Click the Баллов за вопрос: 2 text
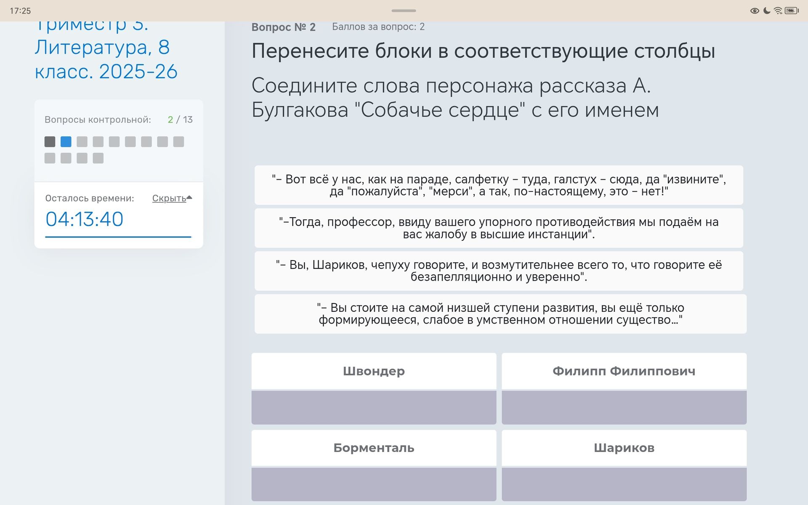 click(378, 27)
